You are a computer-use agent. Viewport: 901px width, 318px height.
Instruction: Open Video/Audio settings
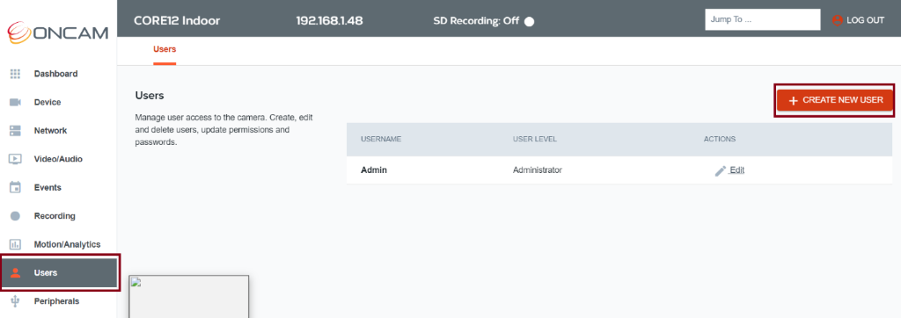(x=58, y=159)
